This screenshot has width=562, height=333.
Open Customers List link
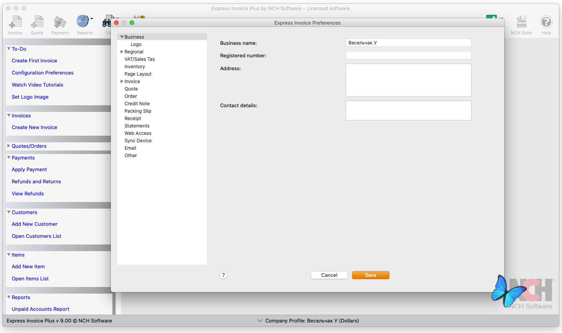36,236
